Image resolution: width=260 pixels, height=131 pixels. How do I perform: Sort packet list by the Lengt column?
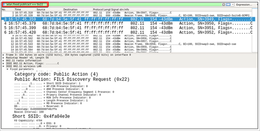[107, 9]
